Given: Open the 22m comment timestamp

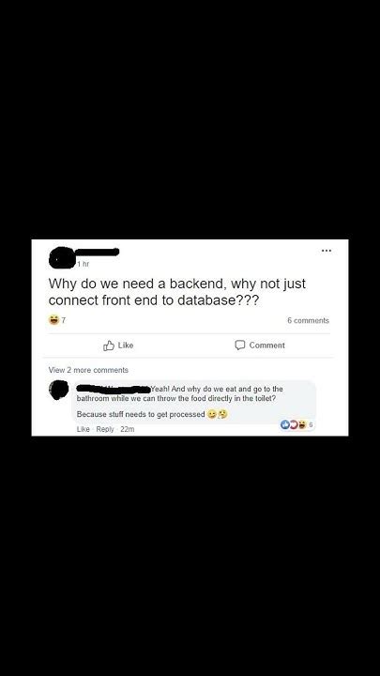Looking at the screenshot, I should [127, 429].
